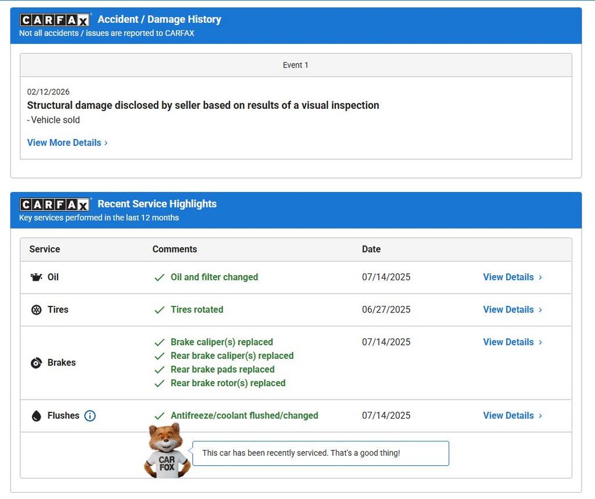View details for the oil change service
Image resolution: width=595 pixels, height=499 pixels.
pos(508,277)
